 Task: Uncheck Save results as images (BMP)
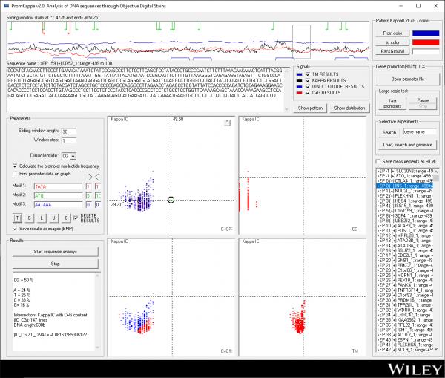click(15, 229)
